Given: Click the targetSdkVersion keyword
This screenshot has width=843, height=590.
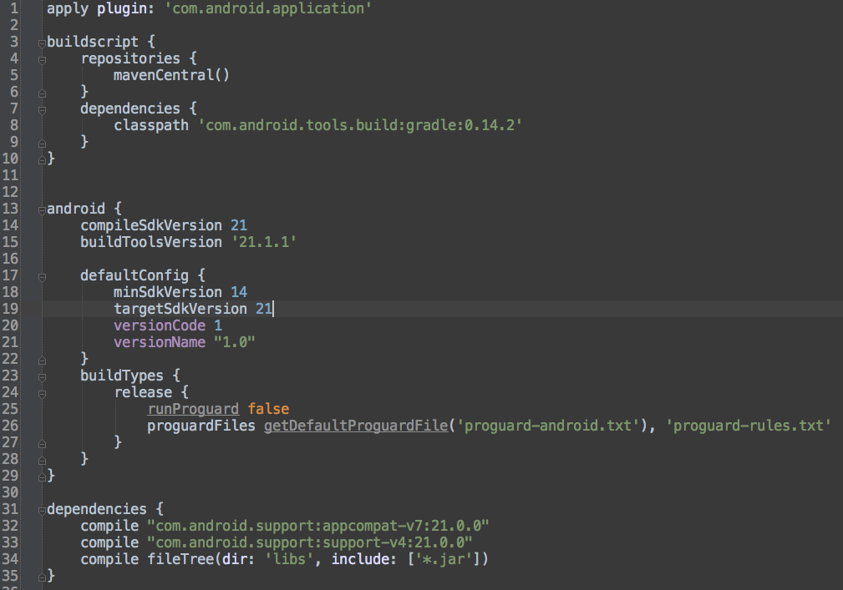Looking at the screenshot, I should click(x=180, y=310).
